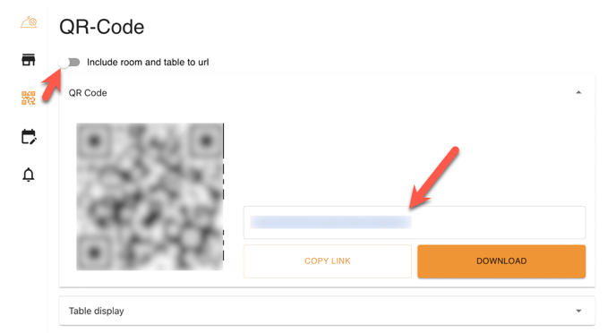Click the 'Include room and table to url' label
The image size is (616, 333).
(148, 62)
